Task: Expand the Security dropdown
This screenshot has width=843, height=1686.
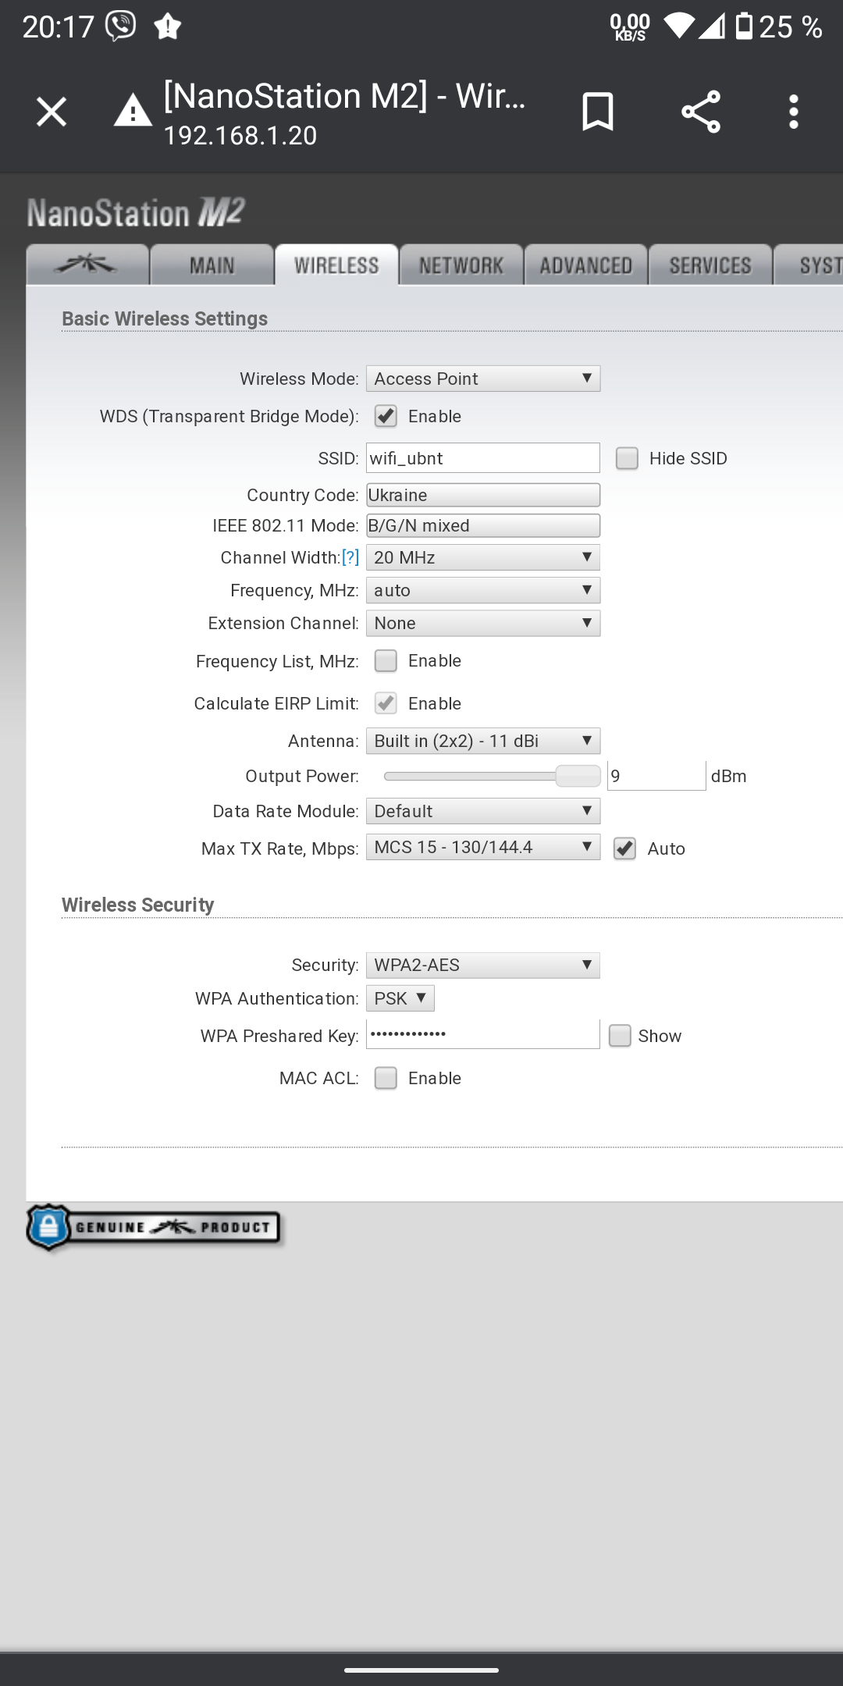Action: (483, 965)
